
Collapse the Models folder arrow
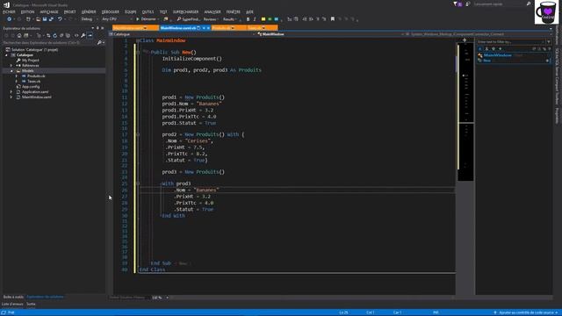tap(11, 71)
